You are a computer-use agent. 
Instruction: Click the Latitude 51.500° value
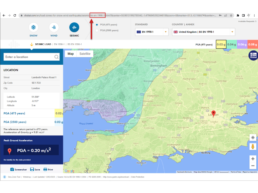(x=35, y=97)
